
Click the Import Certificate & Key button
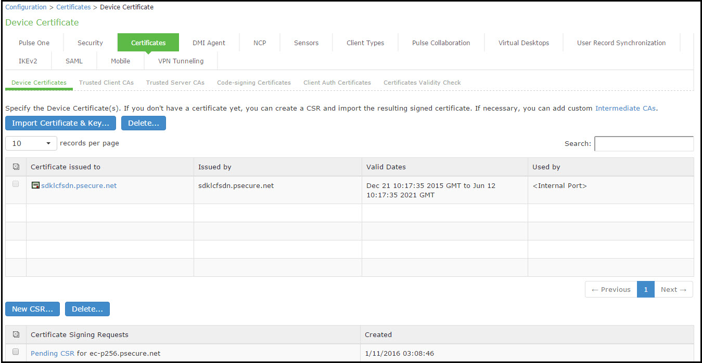pos(60,123)
